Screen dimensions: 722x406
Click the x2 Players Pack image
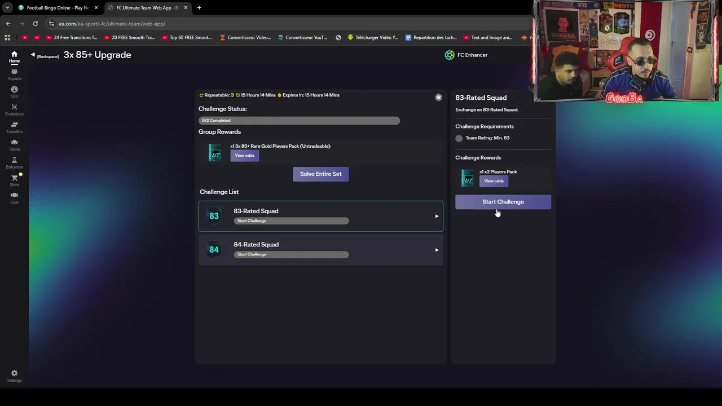pos(468,178)
